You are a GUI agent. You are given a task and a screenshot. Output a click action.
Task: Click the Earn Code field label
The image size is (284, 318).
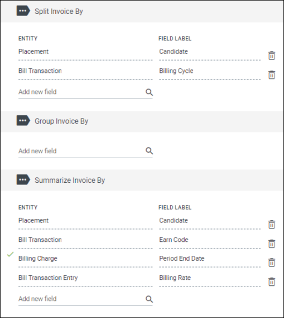coord(173,240)
